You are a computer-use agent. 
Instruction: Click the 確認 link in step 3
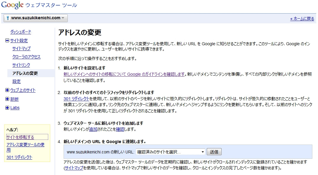[120, 129]
